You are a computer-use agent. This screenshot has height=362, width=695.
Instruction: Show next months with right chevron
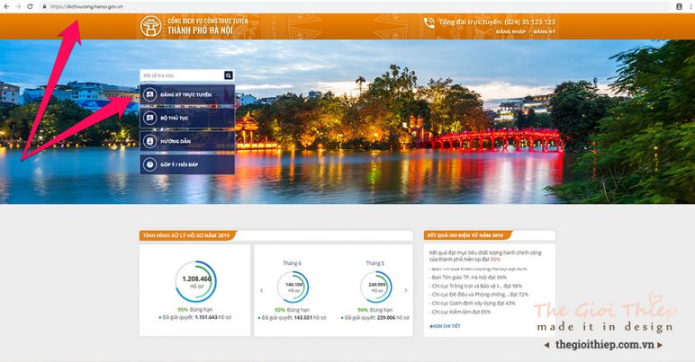click(405, 290)
